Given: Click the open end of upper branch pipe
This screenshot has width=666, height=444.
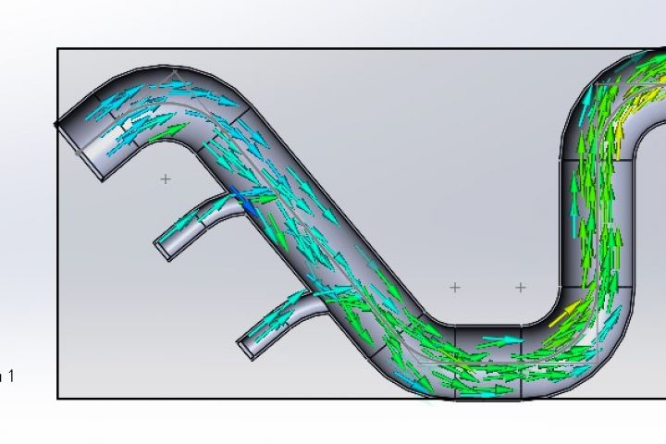Looking at the screenshot, I should [163, 251].
